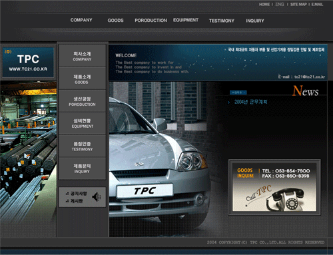Click "The Best company to invest in and" line
This screenshot has width=333, height=255.
(149, 67)
